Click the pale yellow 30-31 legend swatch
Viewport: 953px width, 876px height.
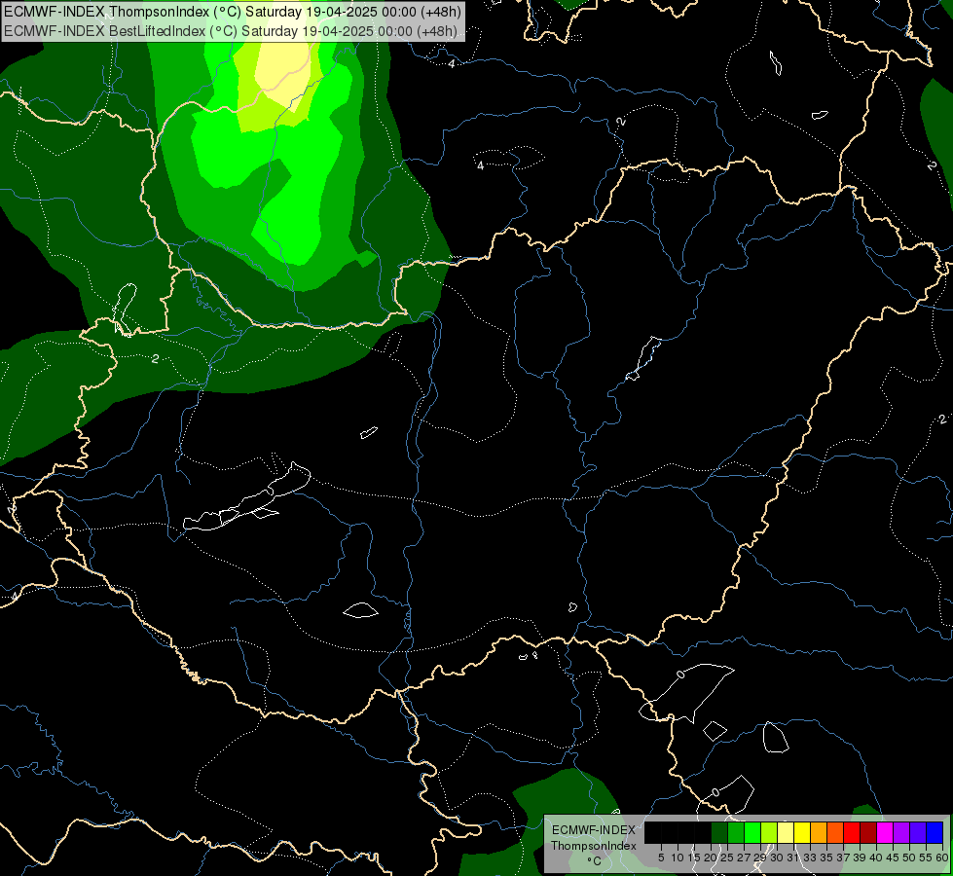[x=786, y=832]
